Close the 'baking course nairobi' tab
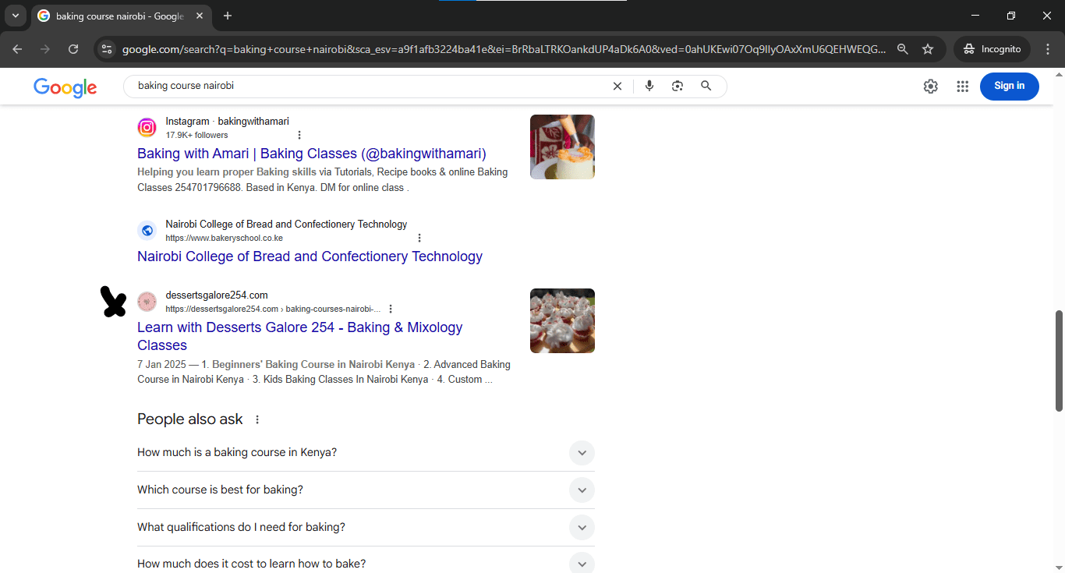 [198, 16]
